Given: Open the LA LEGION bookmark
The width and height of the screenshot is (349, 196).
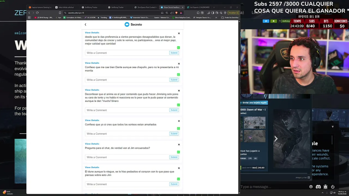Looking at the screenshot, I should 89,17.
